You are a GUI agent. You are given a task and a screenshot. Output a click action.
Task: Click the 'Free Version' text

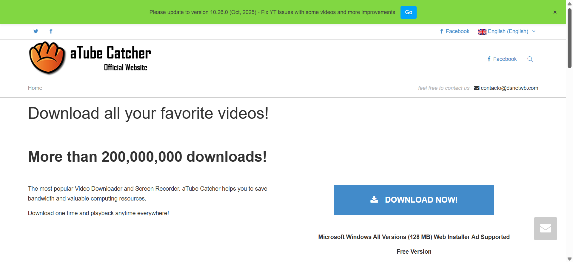[x=414, y=252]
